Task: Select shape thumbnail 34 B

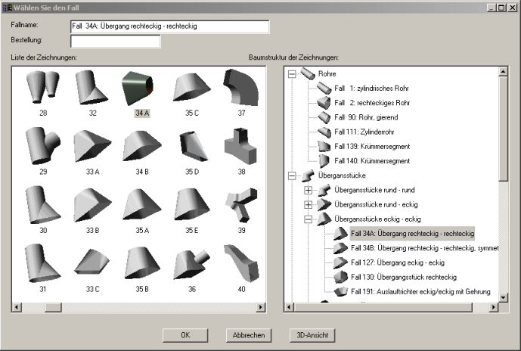Action: 142,146
